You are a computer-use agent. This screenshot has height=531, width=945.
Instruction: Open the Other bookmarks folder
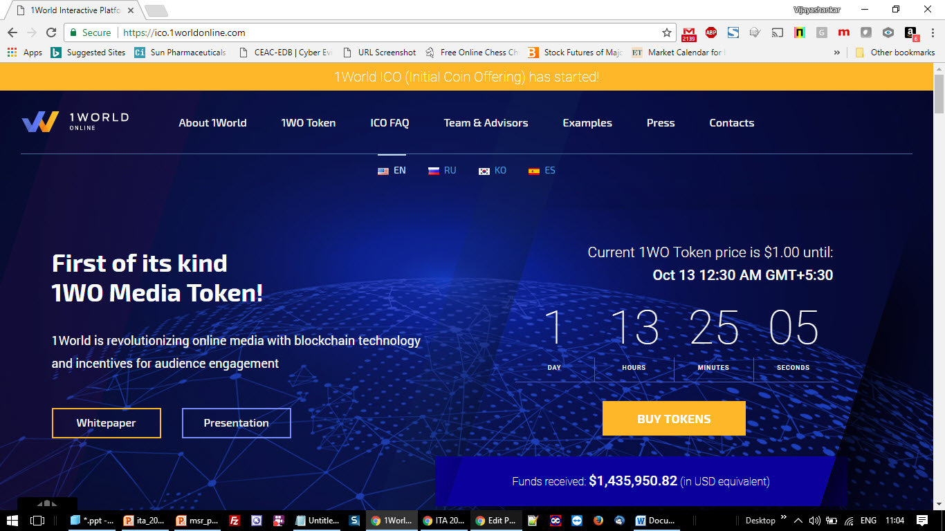894,53
